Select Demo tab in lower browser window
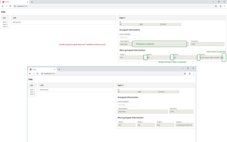 click(x=42, y=69)
